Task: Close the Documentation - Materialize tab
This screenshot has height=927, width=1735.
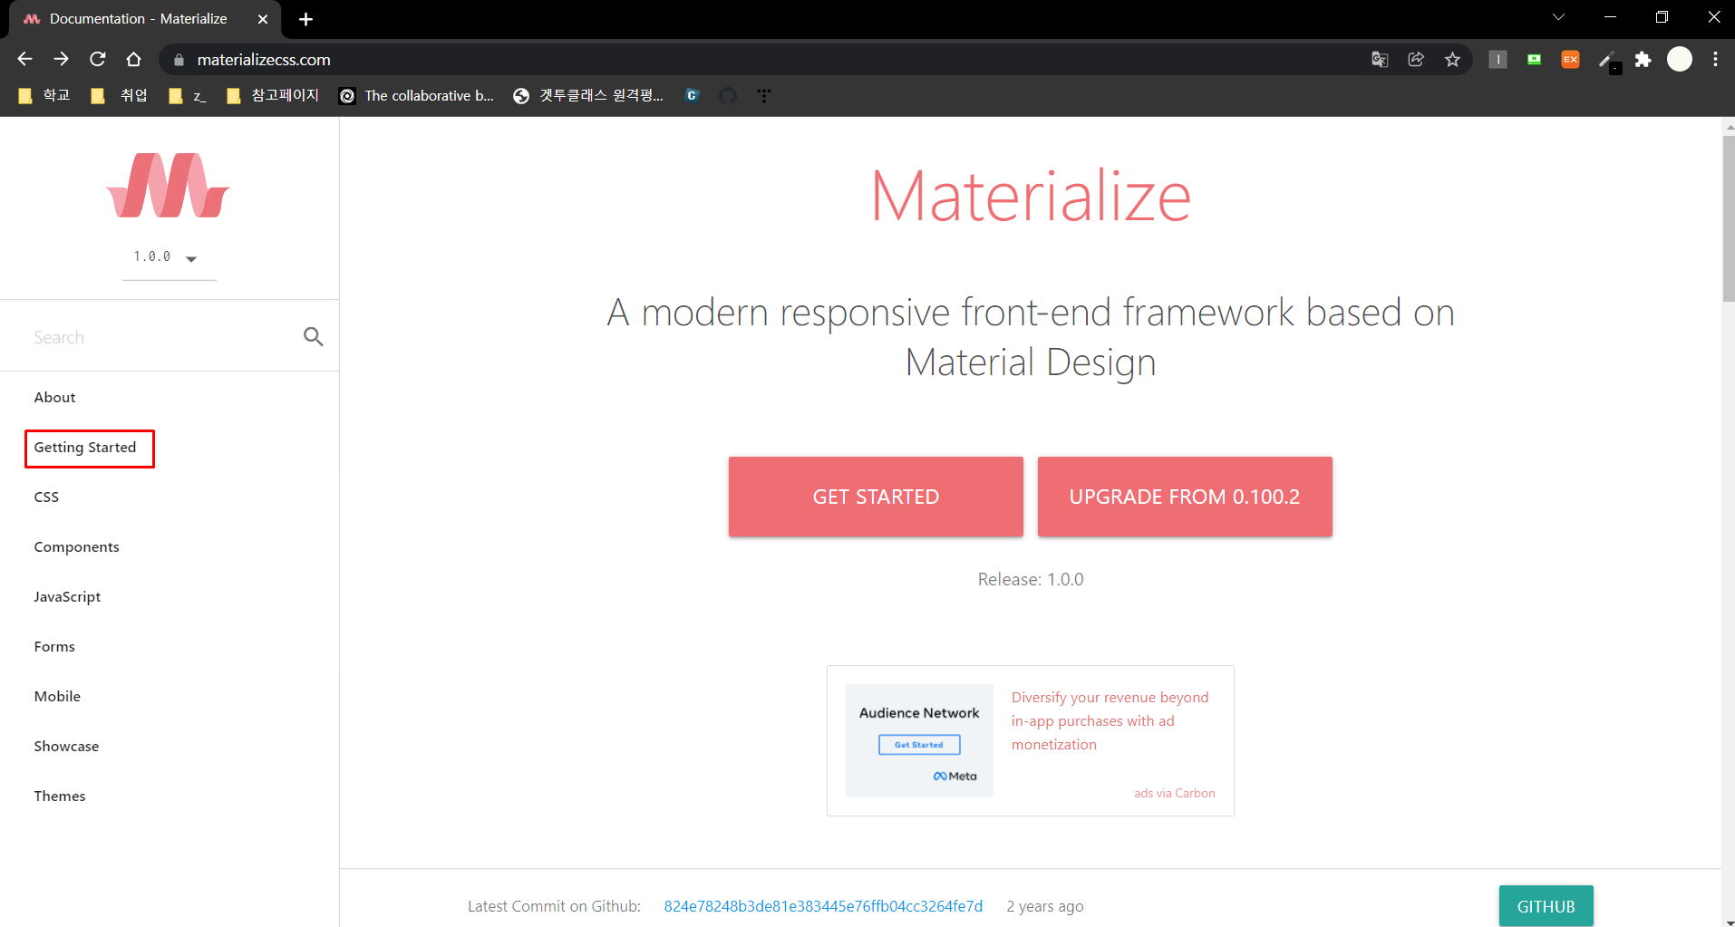Action: 263,19
